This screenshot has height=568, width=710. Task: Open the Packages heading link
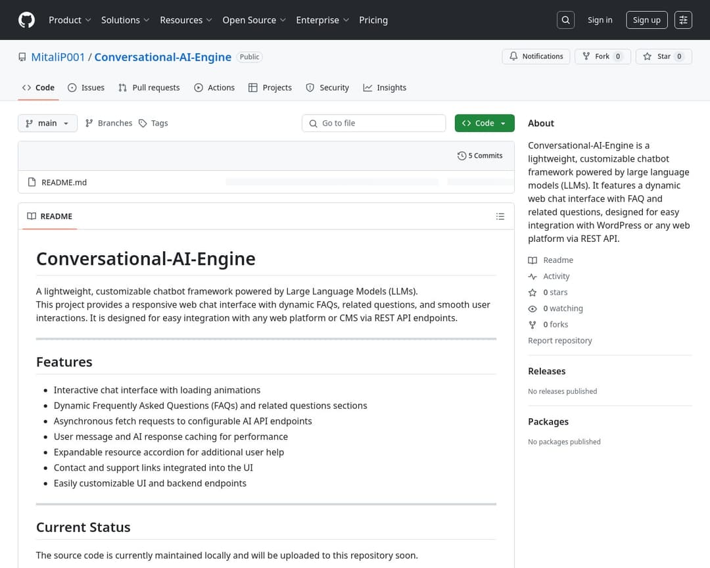click(548, 421)
